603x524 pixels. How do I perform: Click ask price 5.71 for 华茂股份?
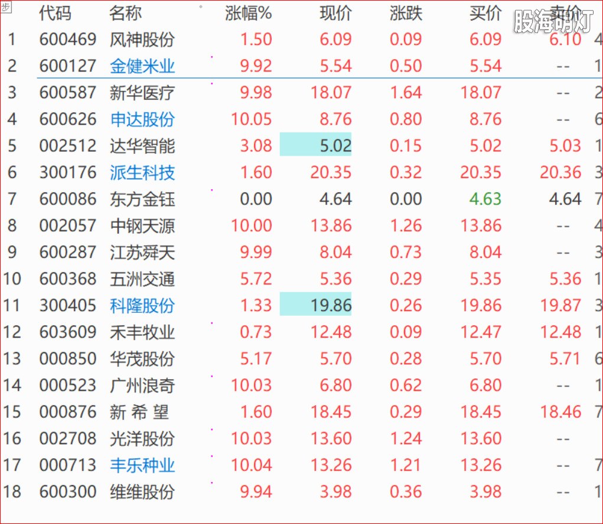(565, 358)
